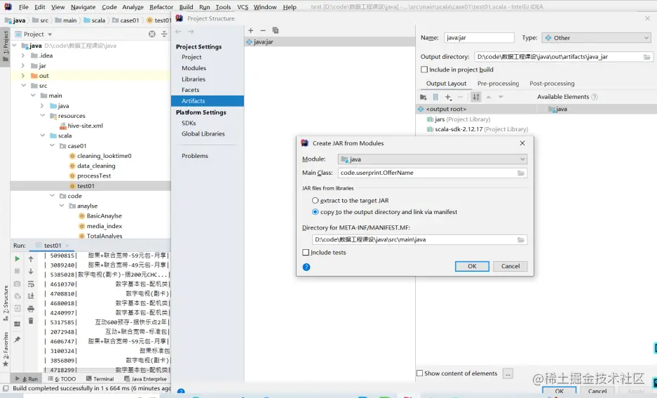Enable Show content of elements checkbox

point(419,373)
